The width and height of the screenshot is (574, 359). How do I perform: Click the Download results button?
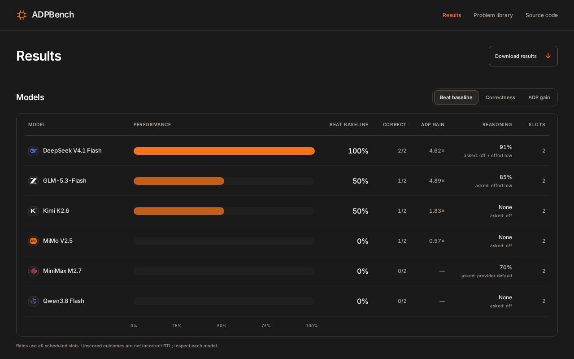pyautogui.click(x=523, y=56)
